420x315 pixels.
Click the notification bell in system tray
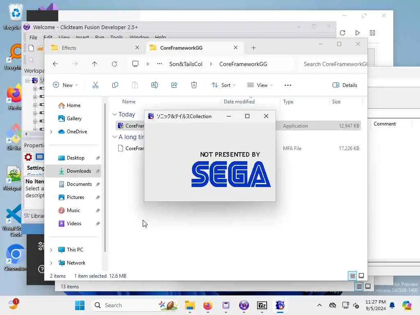392,305
